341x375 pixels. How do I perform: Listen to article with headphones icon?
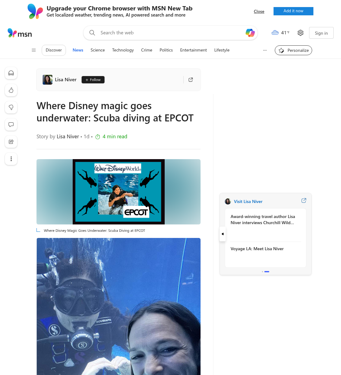pos(11,73)
